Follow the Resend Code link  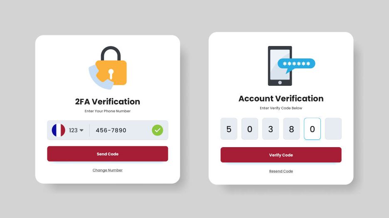[281, 171]
